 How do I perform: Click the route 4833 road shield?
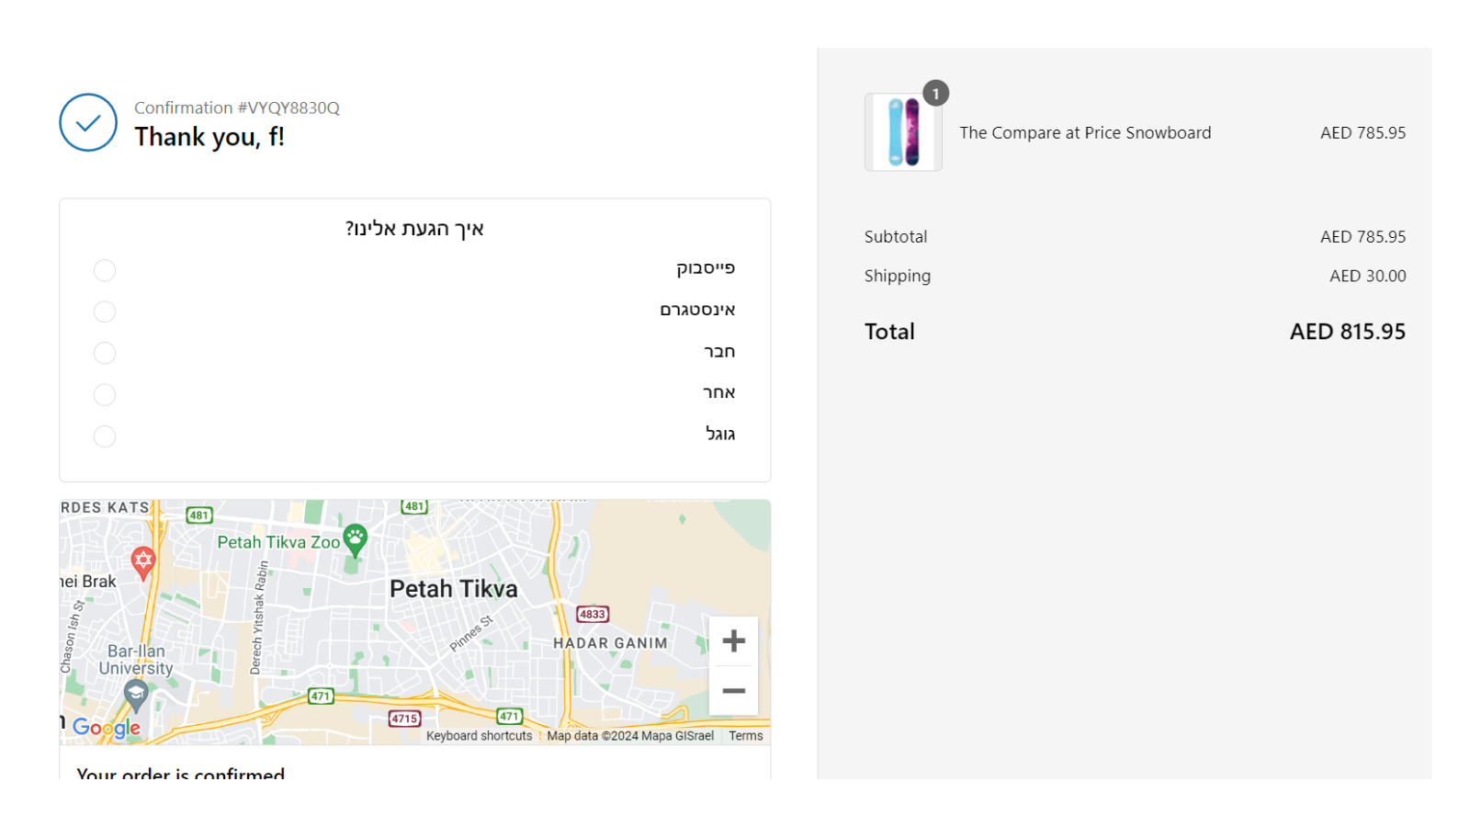point(593,614)
